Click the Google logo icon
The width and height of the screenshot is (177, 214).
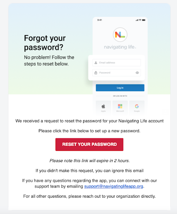(x=137, y=106)
